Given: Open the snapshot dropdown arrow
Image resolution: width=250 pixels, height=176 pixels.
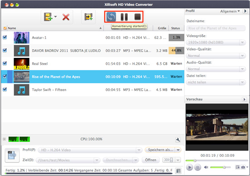Looking at the screenshot, I should 247,167.
